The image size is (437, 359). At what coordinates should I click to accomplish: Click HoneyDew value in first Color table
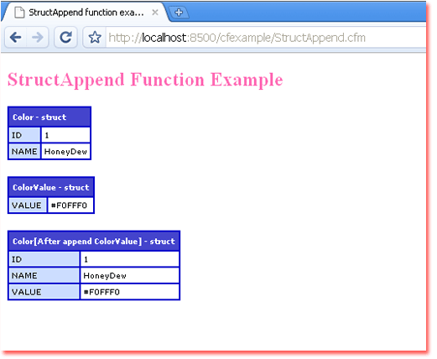(x=65, y=152)
